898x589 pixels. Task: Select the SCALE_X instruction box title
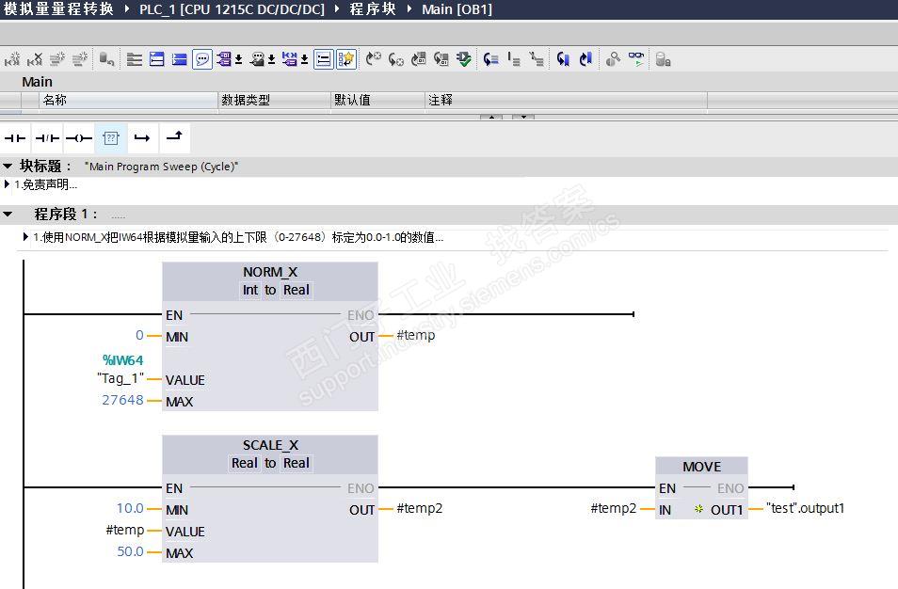point(270,445)
